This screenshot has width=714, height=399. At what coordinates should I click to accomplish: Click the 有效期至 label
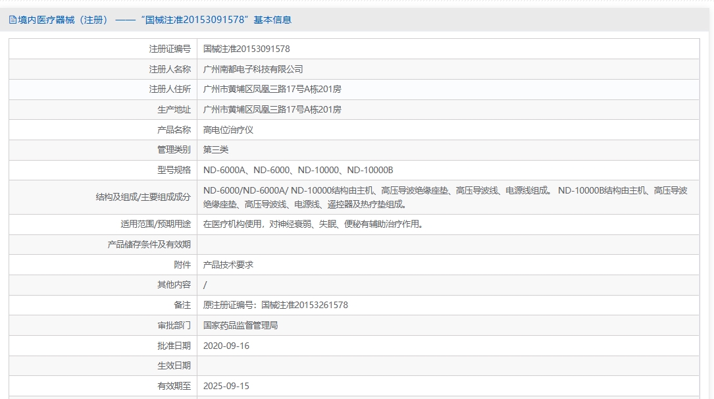(174, 386)
